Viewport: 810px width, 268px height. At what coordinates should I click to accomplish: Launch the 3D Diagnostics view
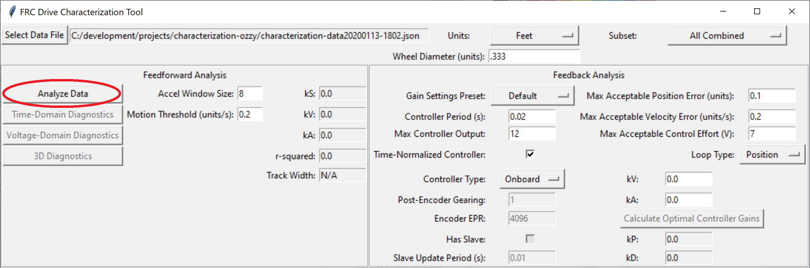[x=63, y=156]
